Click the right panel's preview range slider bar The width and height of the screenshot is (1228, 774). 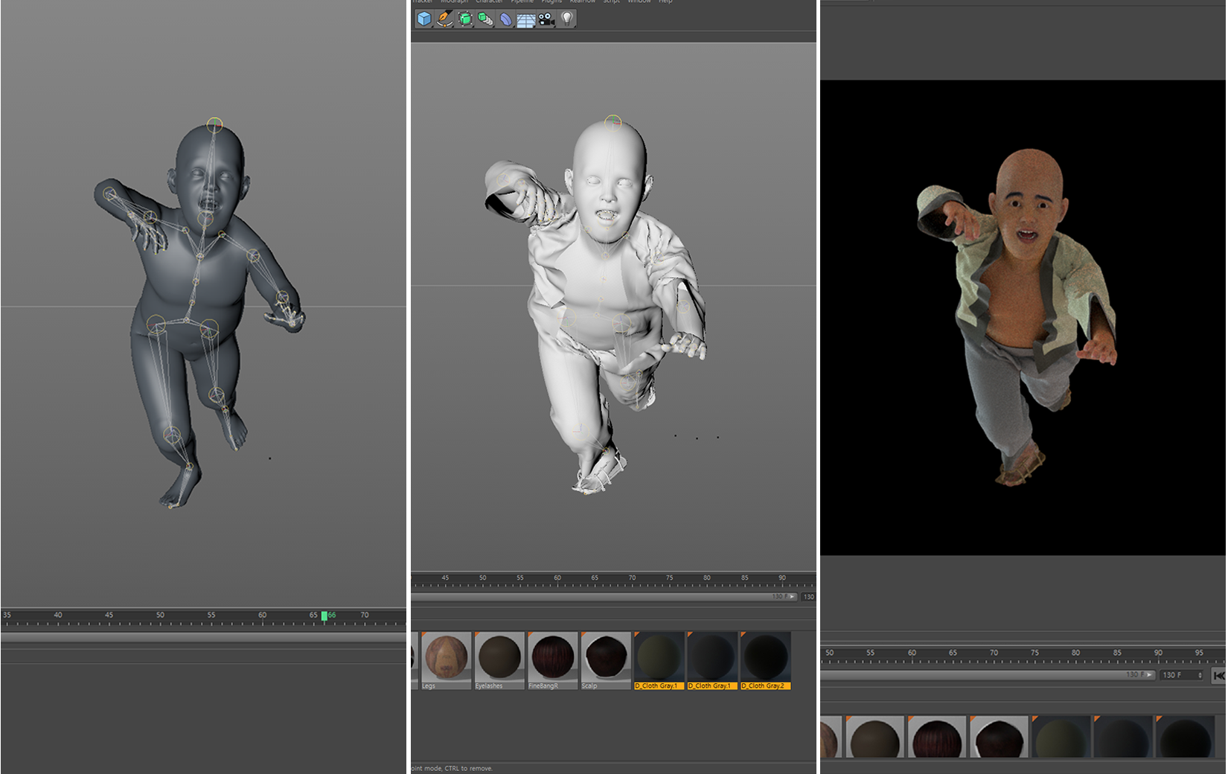click(x=988, y=675)
